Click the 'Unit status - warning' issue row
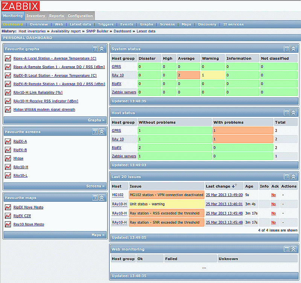The width and height of the screenshot is (301, 283). 166,204
